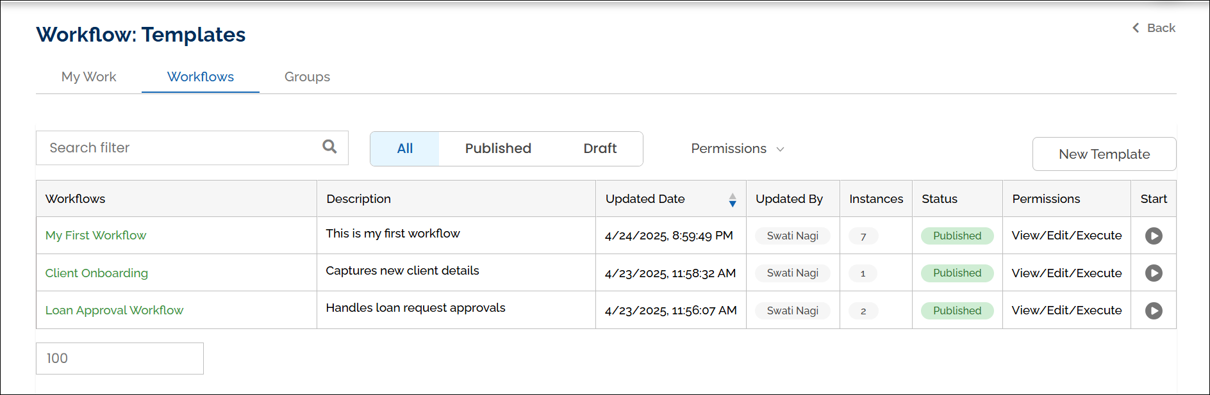
Task: Focus the Search filter input field
Action: pos(179,148)
